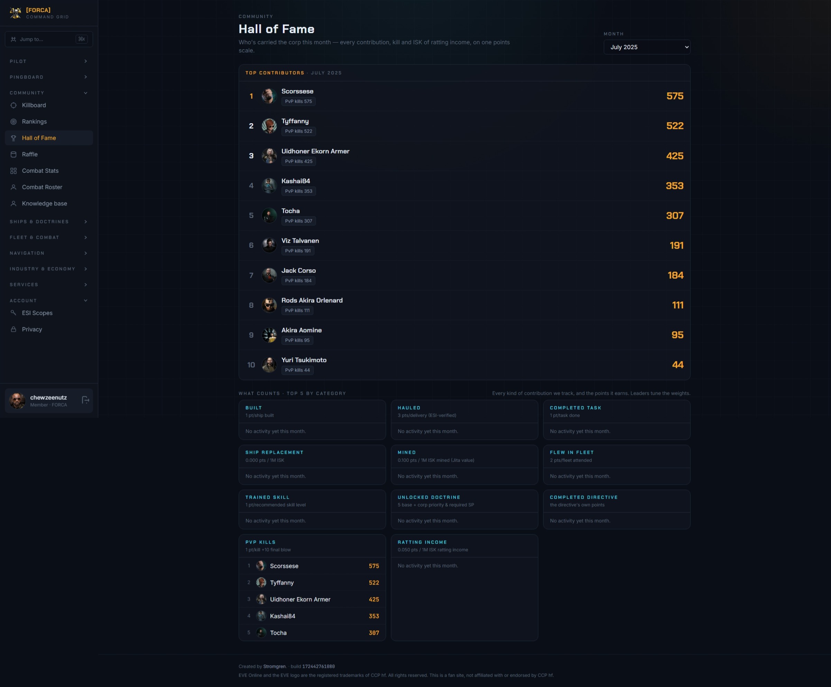Click the Rankings target icon
Image resolution: width=831 pixels, height=687 pixels.
(x=13, y=121)
